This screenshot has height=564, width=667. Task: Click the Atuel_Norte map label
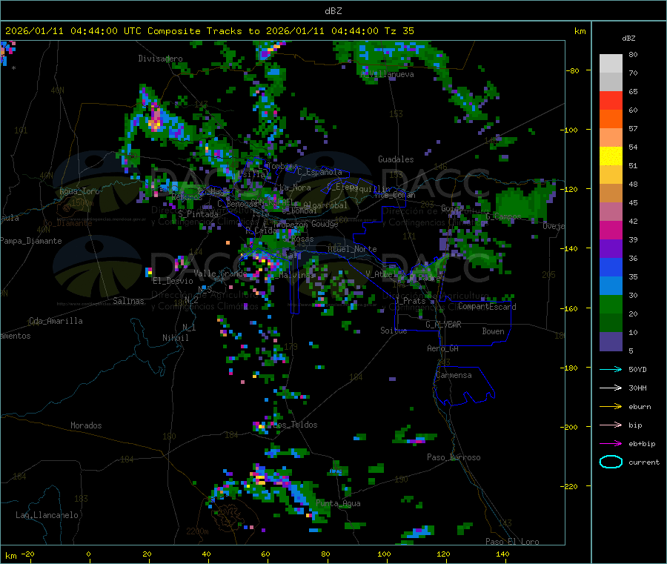(352, 249)
